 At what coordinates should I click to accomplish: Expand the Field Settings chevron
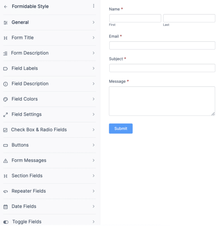pos(93,114)
